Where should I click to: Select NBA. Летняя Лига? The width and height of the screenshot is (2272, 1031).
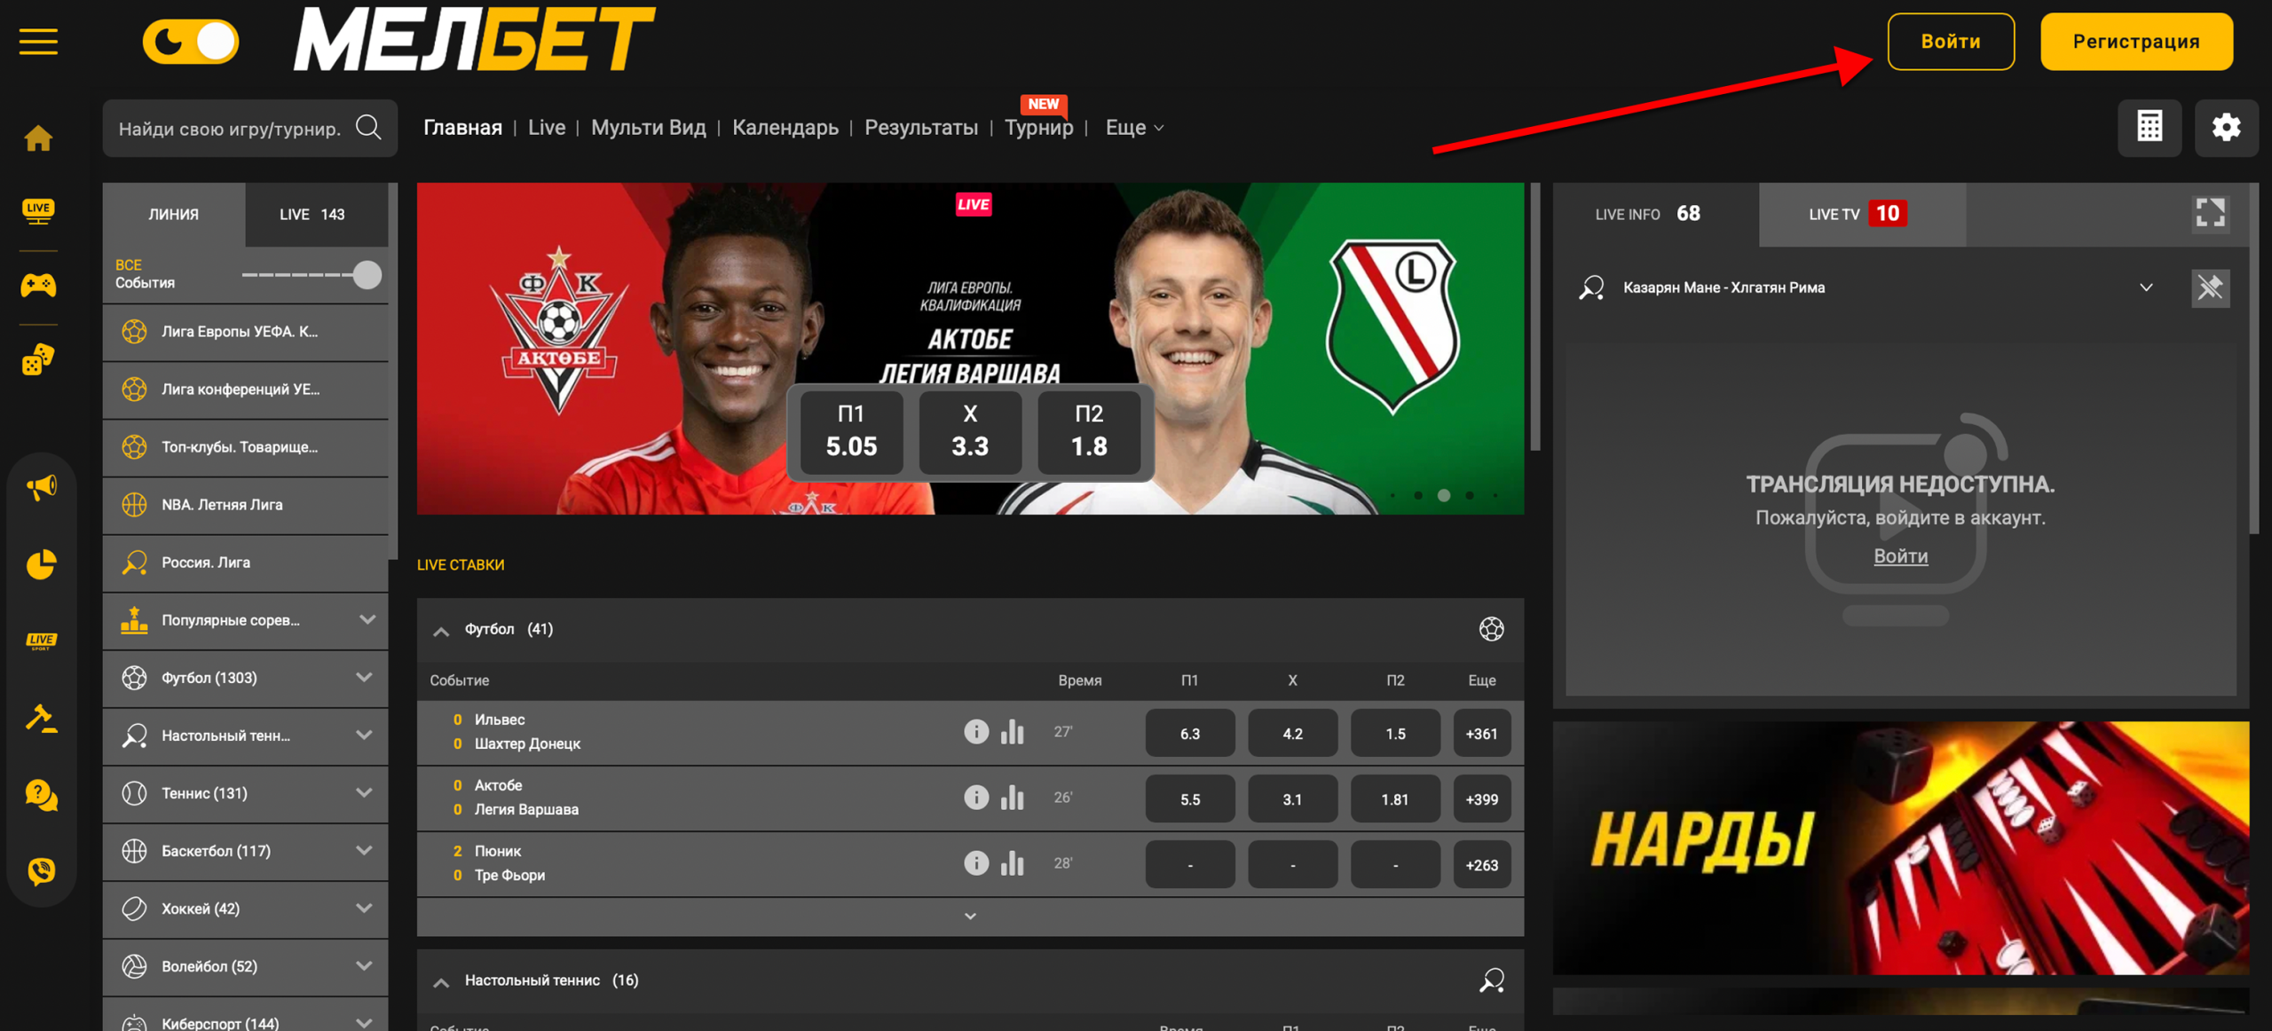pyautogui.click(x=246, y=505)
